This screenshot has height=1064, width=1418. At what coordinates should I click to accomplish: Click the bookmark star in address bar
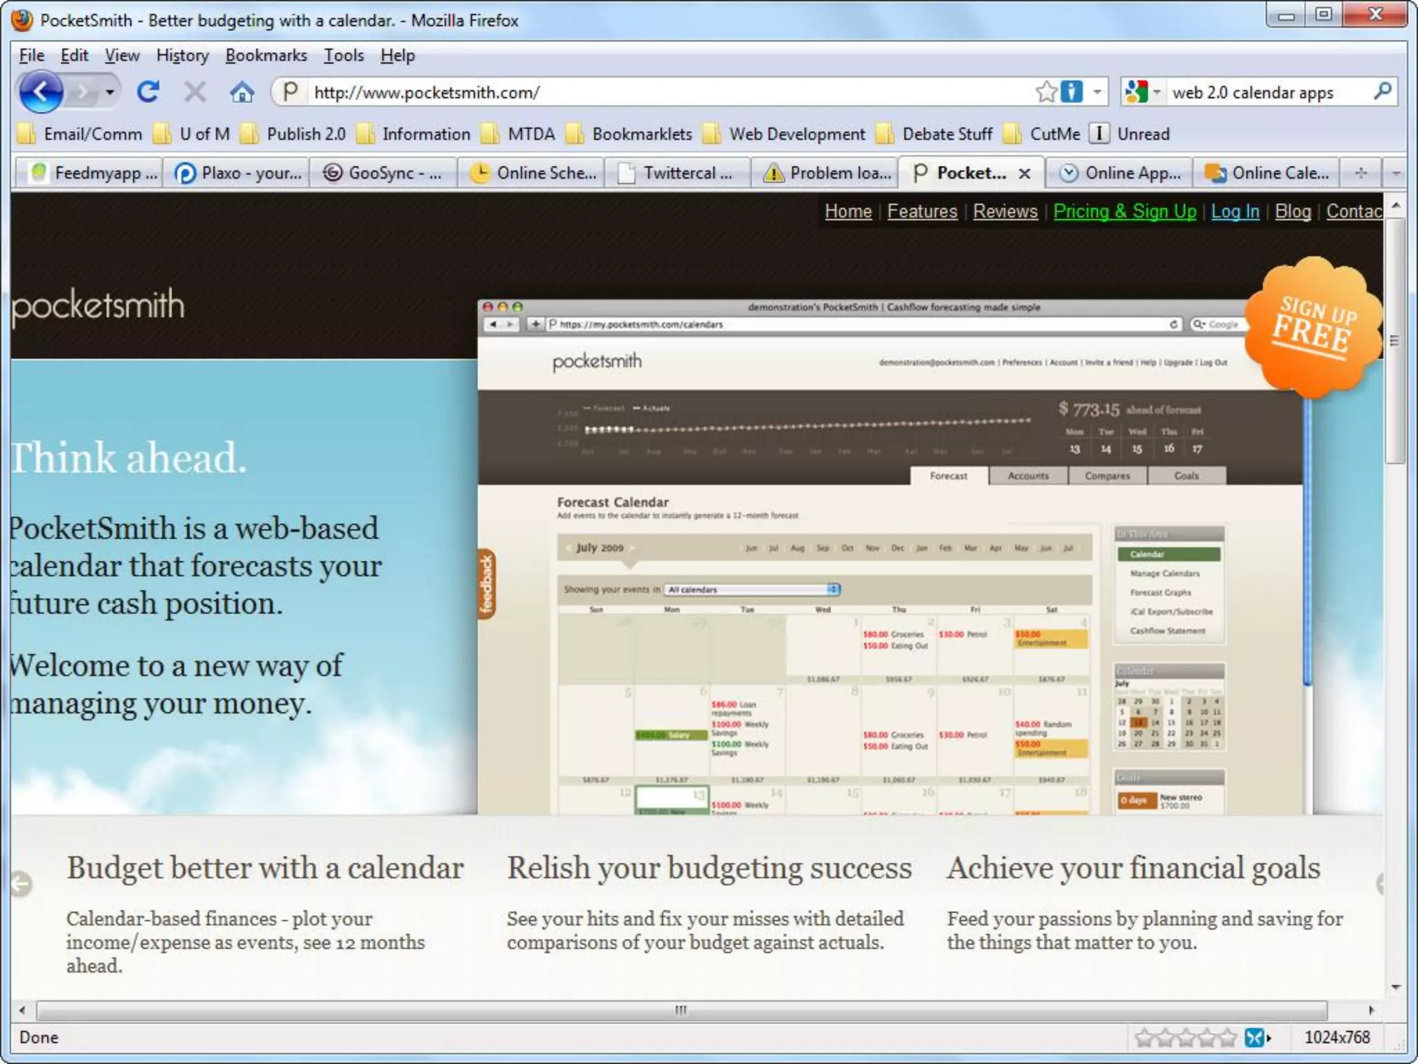1045,91
